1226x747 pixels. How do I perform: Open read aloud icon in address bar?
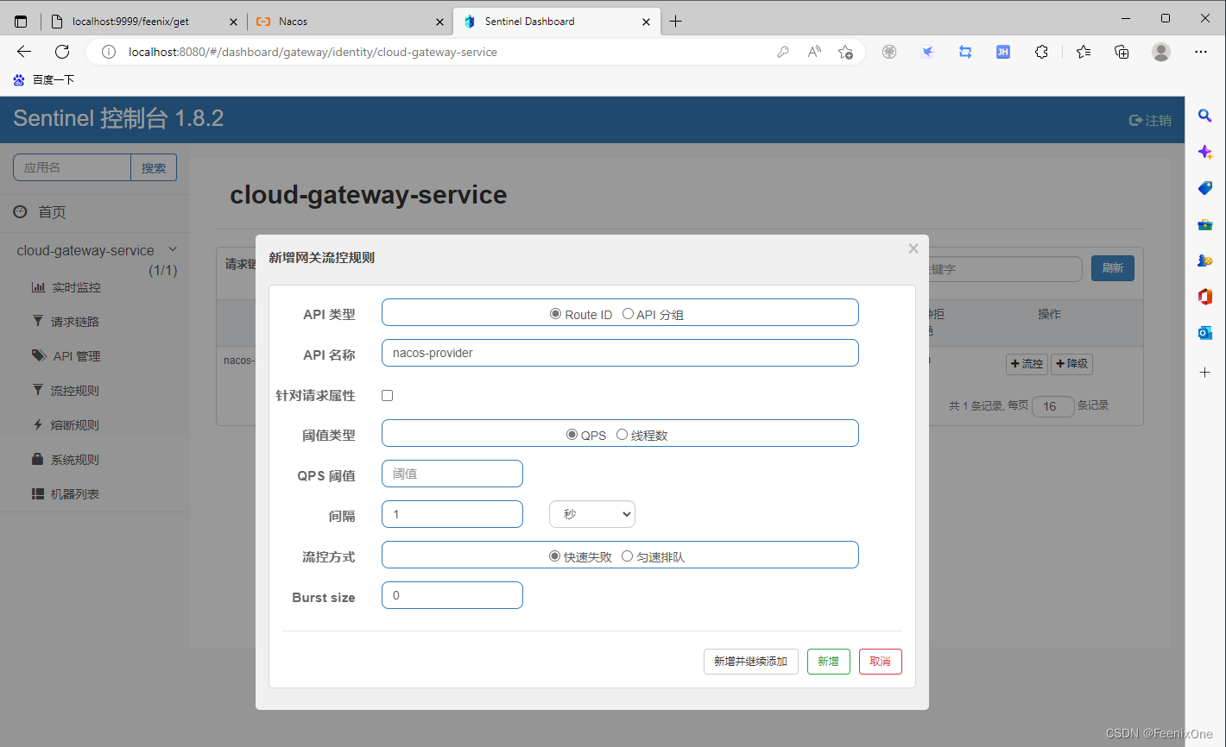pos(814,52)
